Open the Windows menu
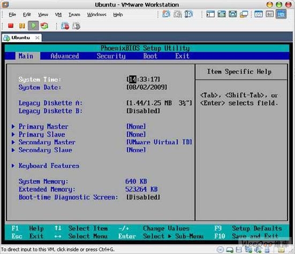Screen dimensions: 295x254 (97, 14)
